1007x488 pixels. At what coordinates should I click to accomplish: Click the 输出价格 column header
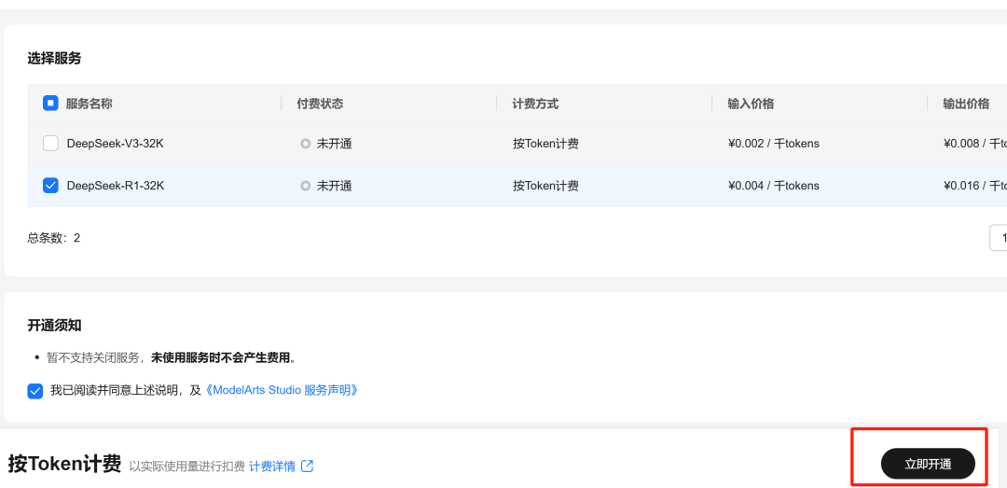[x=966, y=104]
